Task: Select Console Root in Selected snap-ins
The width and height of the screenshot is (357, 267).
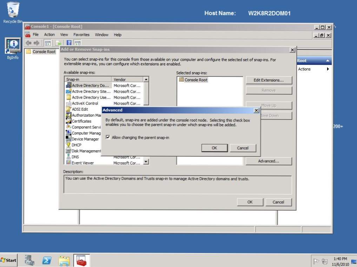Action: point(193,80)
